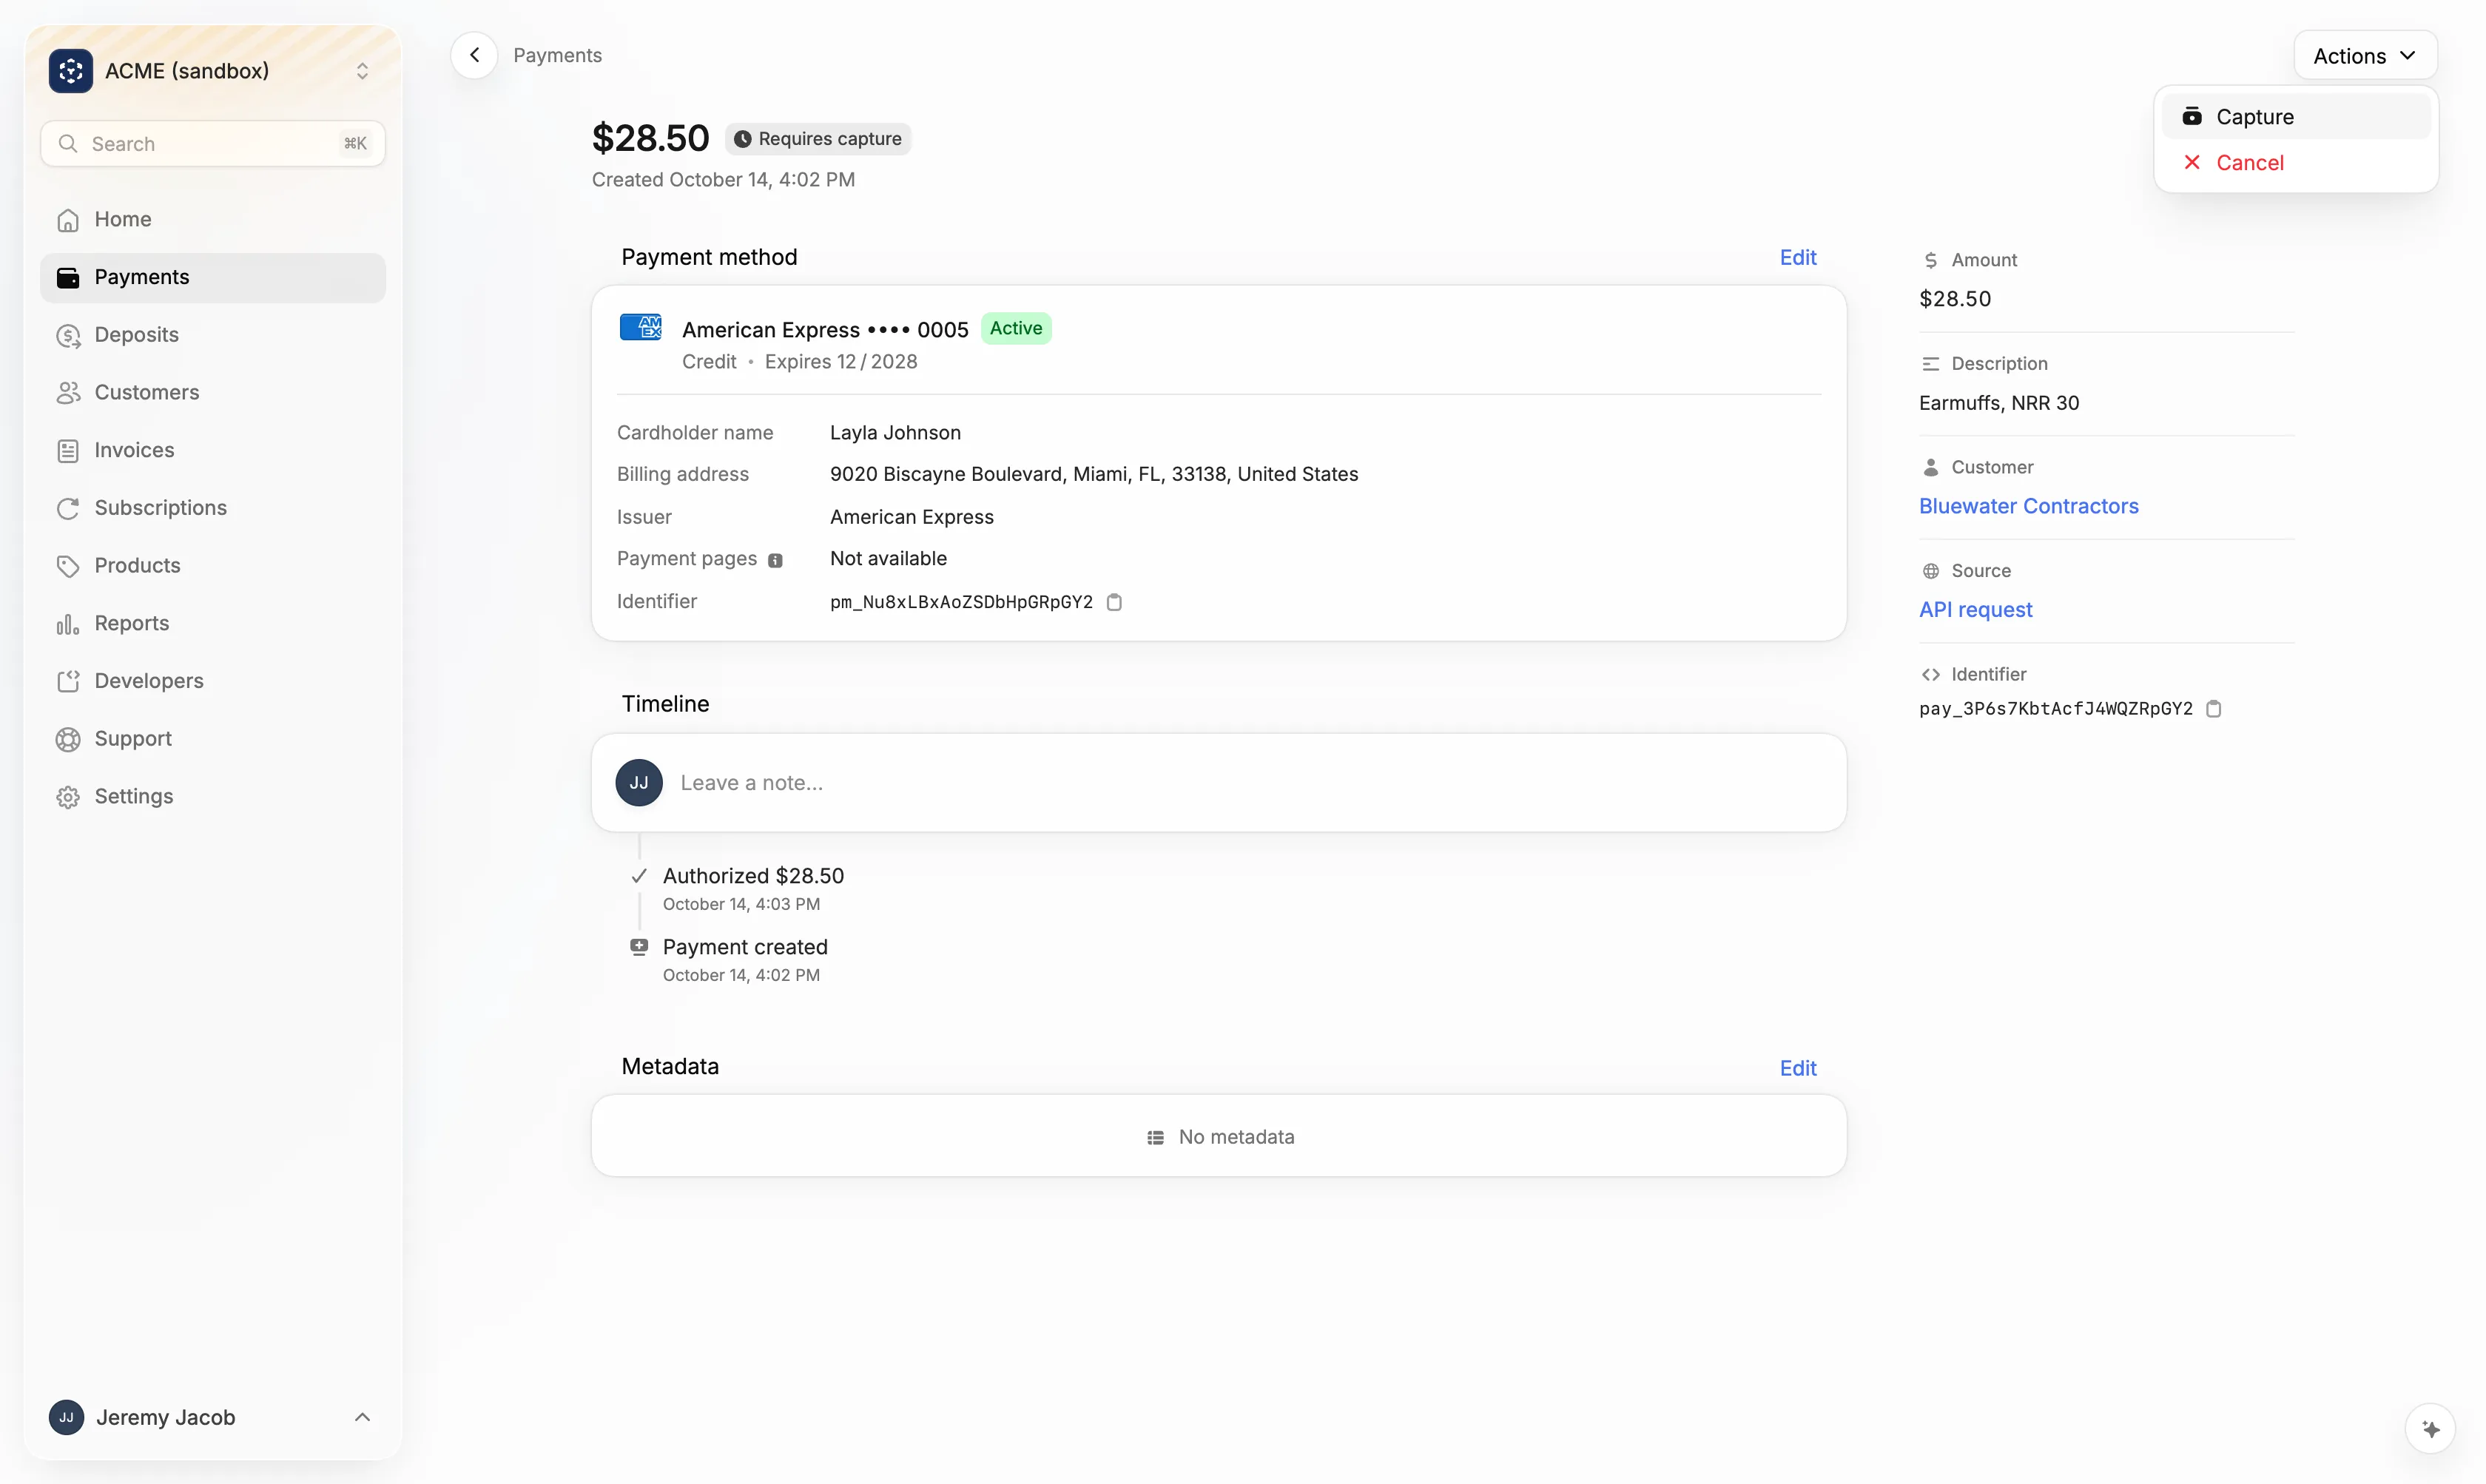The image size is (2486, 1484).
Task: Click the Reports chart icon in the sidebar
Action: (68, 624)
